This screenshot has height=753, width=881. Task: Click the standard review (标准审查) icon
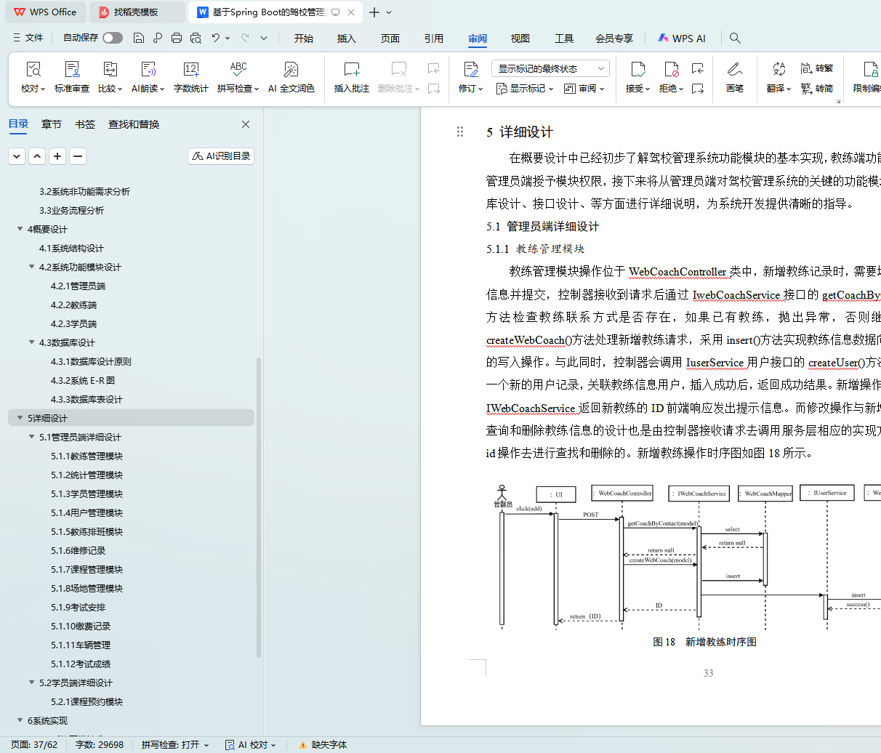pyautogui.click(x=72, y=70)
